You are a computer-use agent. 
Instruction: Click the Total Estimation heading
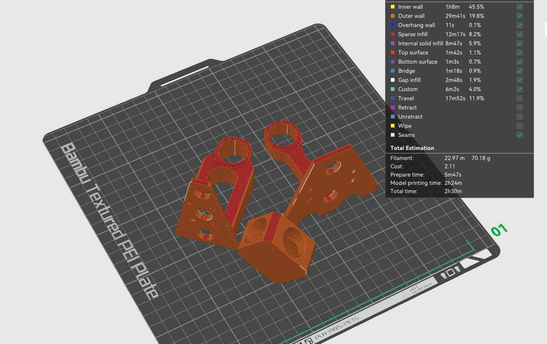[412, 148]
